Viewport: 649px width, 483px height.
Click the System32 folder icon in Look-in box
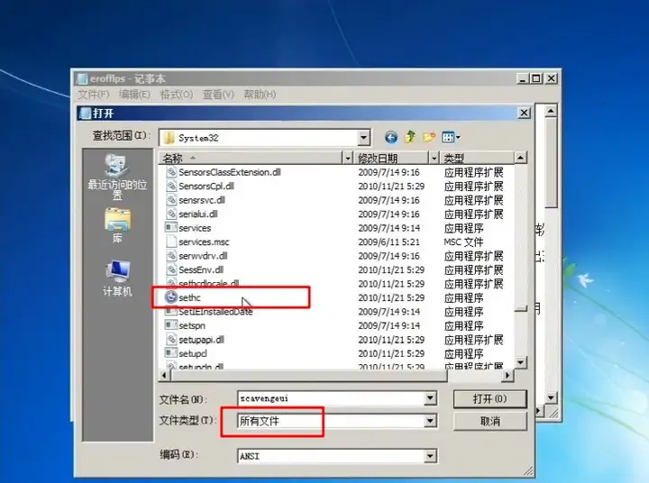(x=169, y=138)
